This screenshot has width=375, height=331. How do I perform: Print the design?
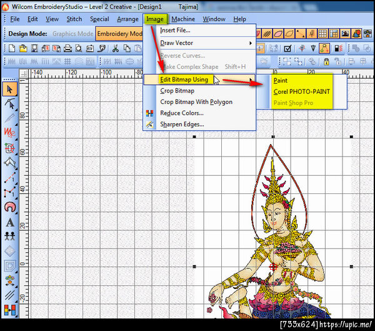click(x=67, y=48)
